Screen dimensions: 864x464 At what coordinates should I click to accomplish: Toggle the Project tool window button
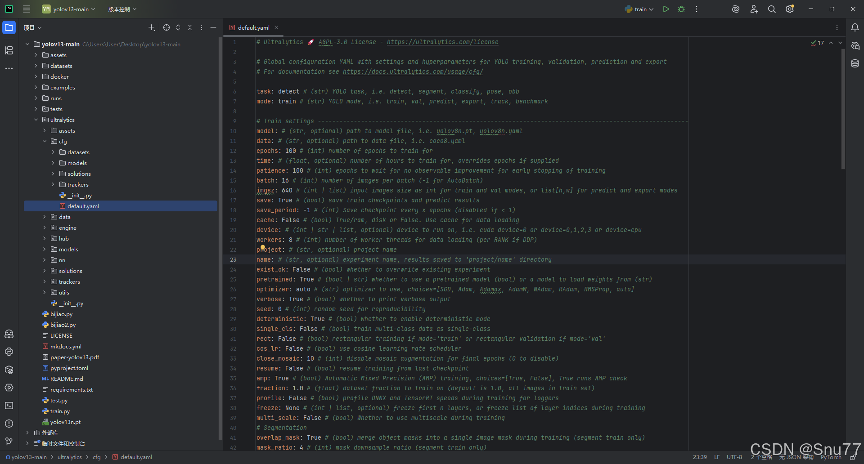pos(9,27)
